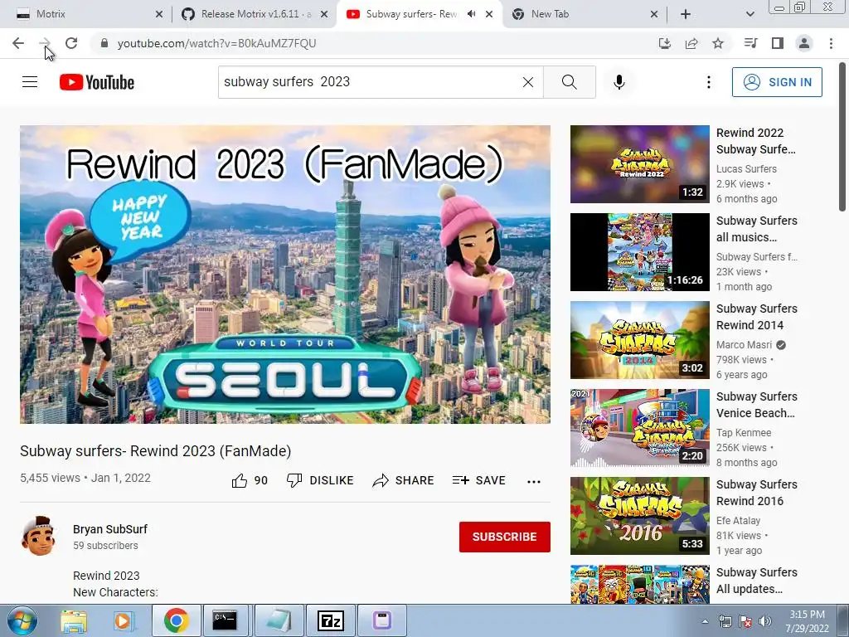Open Chrome profile avatar
The height and width of the screenshot is (637, 849).
coord(804,43)
